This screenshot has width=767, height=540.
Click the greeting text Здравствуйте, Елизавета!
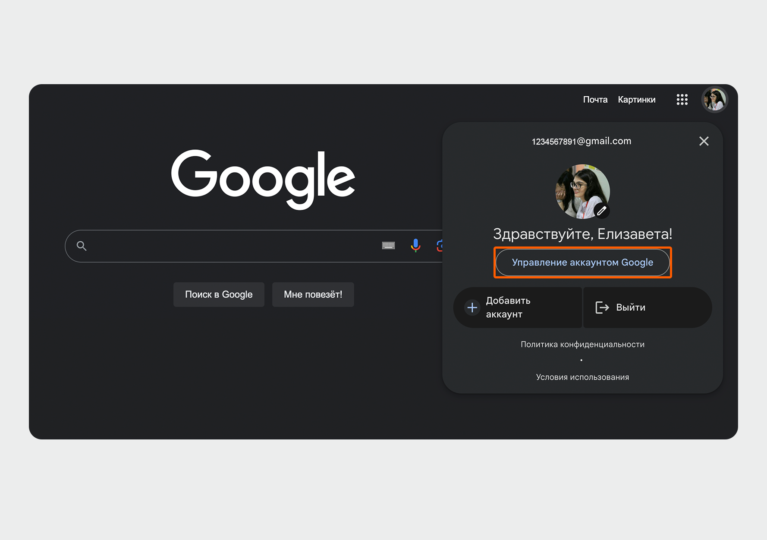click(582, 234)
